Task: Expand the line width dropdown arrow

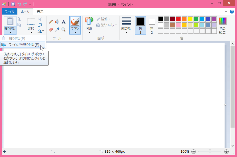Action: 127,32
